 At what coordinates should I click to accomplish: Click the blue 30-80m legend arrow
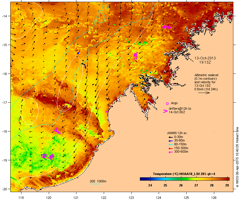coord(171,141)
